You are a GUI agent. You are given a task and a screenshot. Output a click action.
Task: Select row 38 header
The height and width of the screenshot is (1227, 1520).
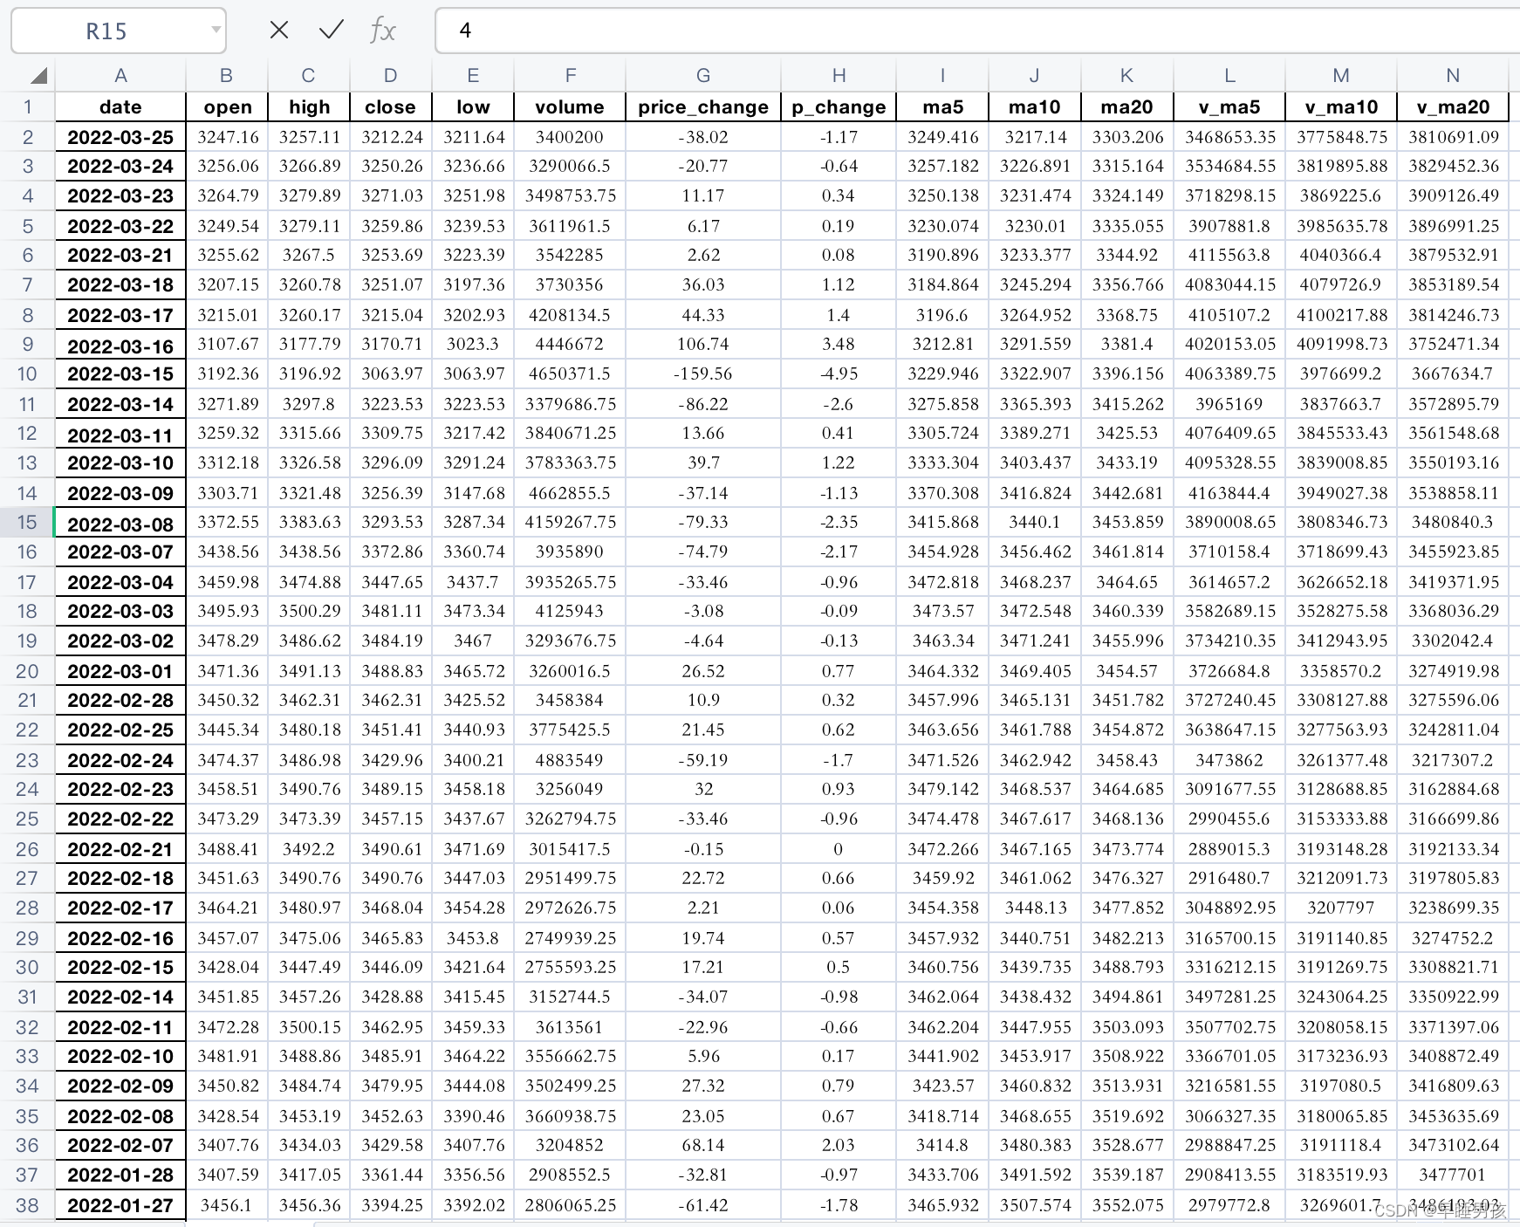[28, 1204]
